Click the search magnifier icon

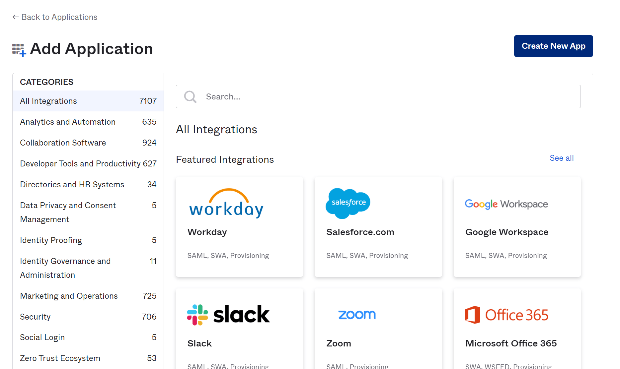[190, 96]
